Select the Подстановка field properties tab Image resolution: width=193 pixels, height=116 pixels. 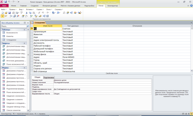point(49,78)
